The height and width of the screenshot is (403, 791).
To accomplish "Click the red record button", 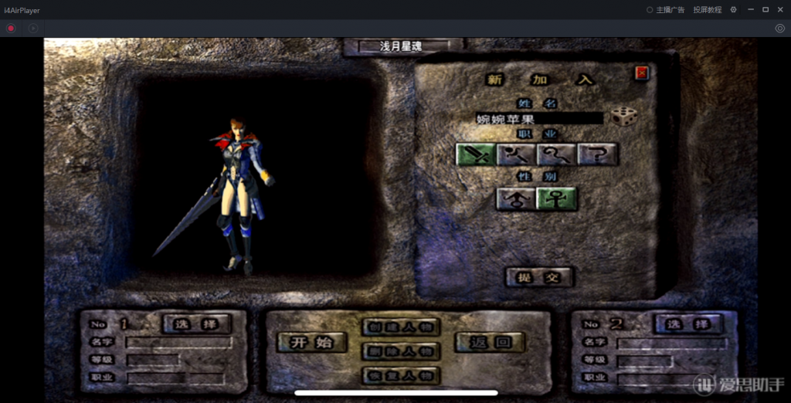I will (x=11, y=29).
